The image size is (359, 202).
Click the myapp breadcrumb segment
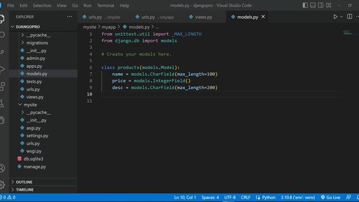(108, 27)
